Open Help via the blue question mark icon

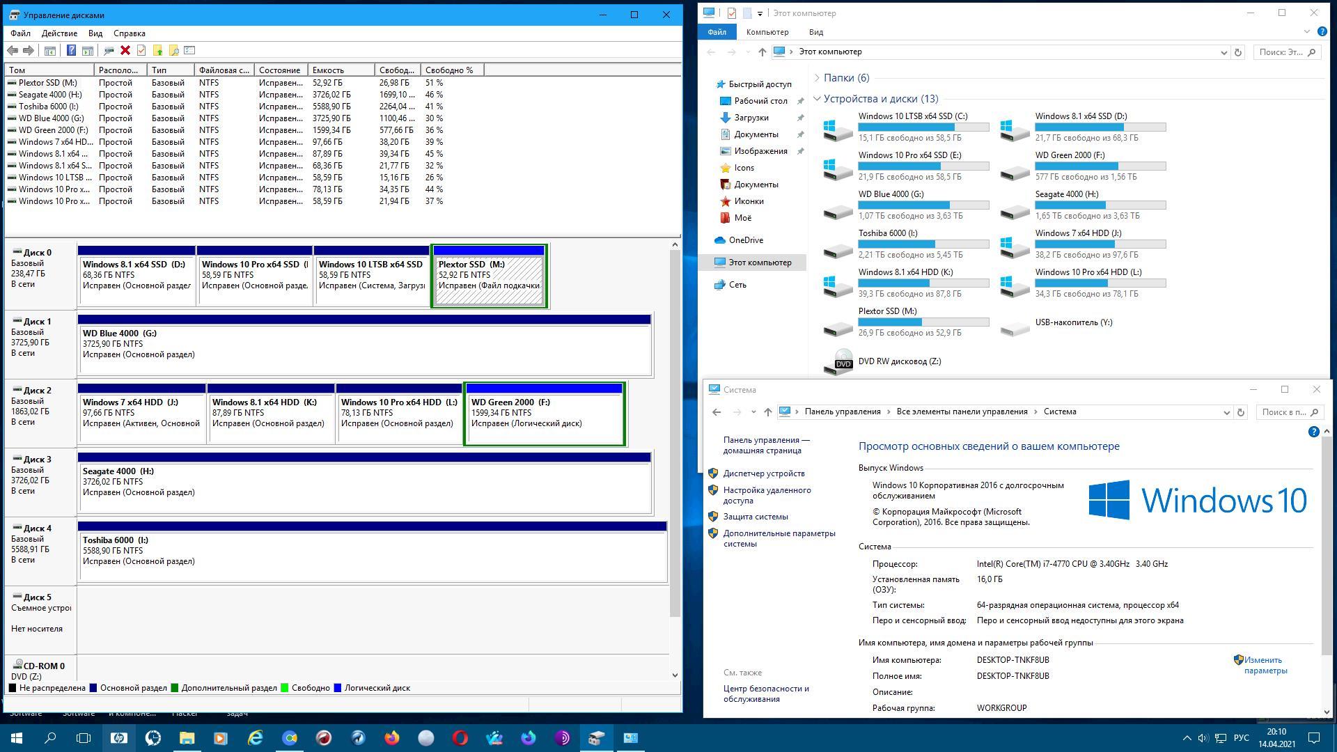[x=71, y=50]
